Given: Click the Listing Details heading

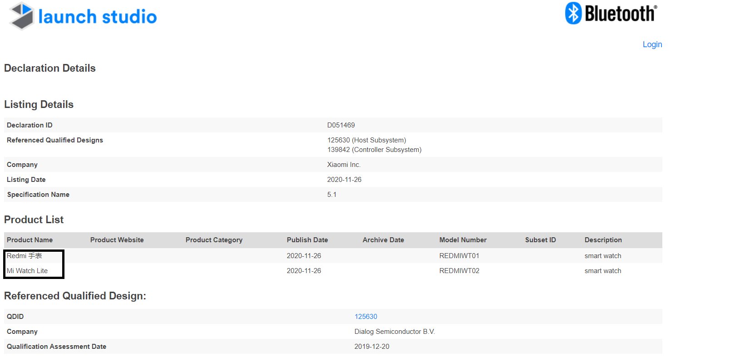Looking at the screenshot, I should pos(39,104).
